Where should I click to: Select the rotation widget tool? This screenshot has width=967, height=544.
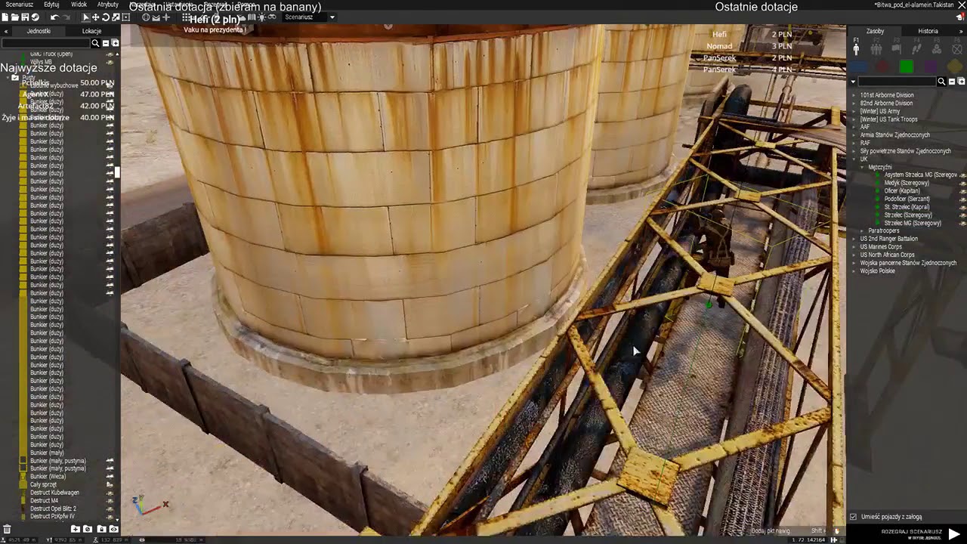(x=106, y=17)
